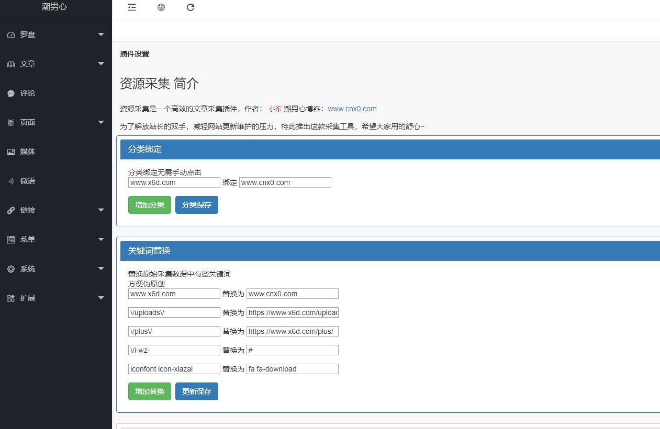Click the 页面 pages icon
Viewport: 660px width, 429px height.
[x=12, y=122]
